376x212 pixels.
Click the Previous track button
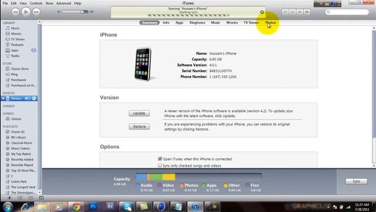pyautogui.click(x=15, y=12)
